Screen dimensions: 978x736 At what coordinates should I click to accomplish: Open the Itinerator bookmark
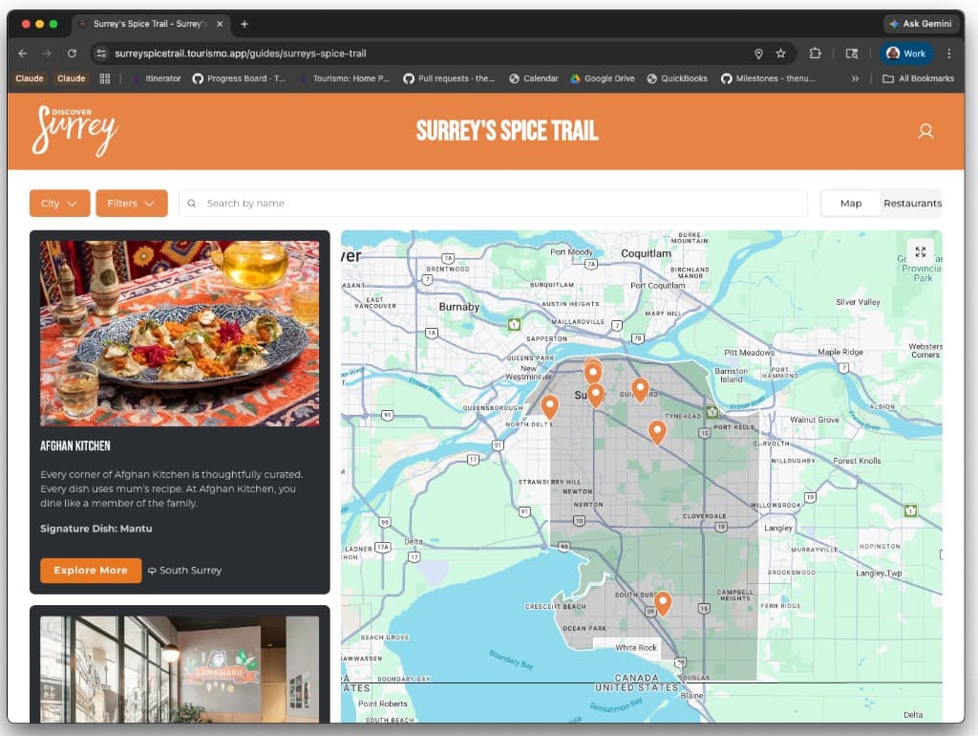point(156,78)
